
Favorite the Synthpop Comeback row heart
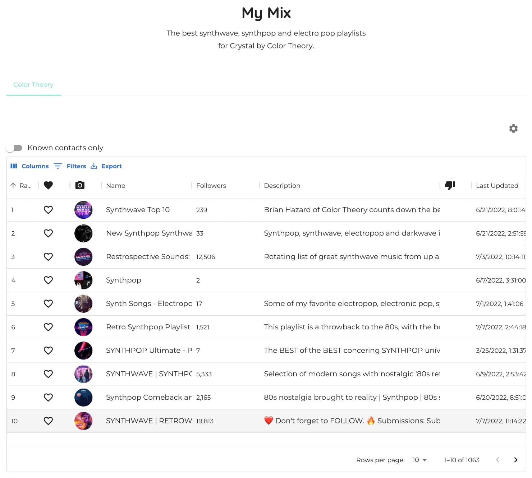click(48, 398)
